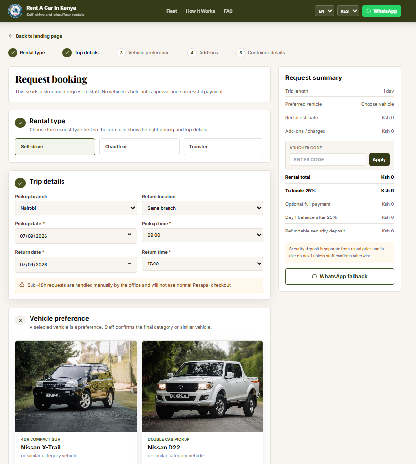Click the 'Choose vehicle' value in summary
Viewport: 416px width, 464px height.
point(377,104)
